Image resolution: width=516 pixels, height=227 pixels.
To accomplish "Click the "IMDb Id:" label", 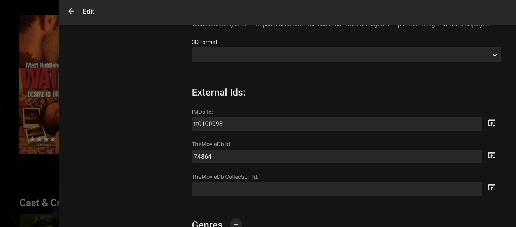I will tap(202, 112).
